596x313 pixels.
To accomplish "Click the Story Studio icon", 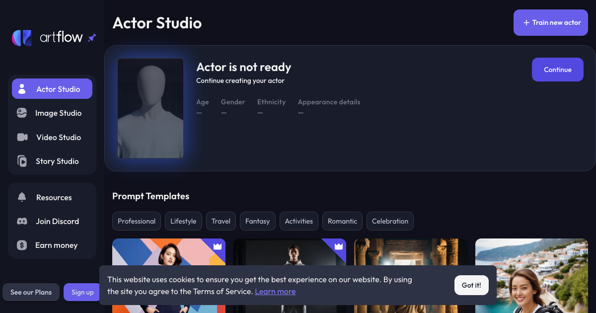I will (x=22, y=161).
